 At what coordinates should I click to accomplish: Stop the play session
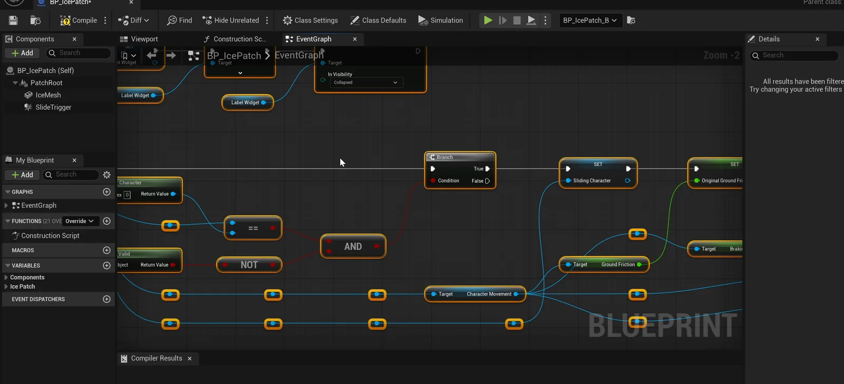517,21
